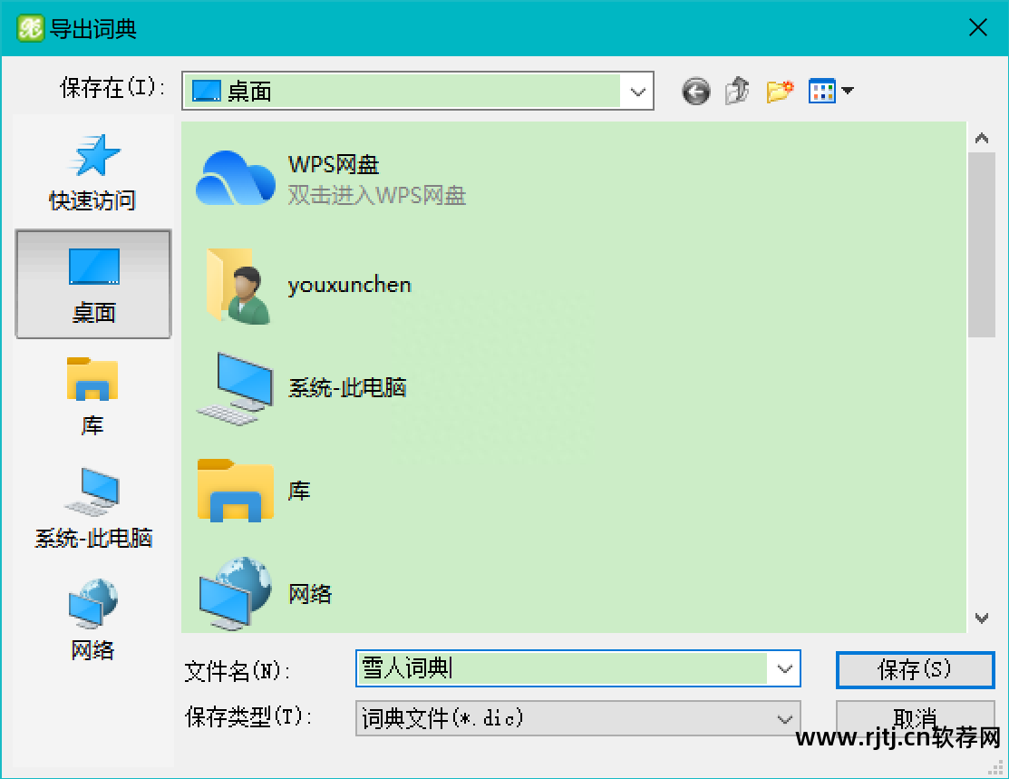Click the 双击进入WPS网盘 description text
Image resolution: width=1009 pixels, height=779 pixels.
(x=376, y=195)
